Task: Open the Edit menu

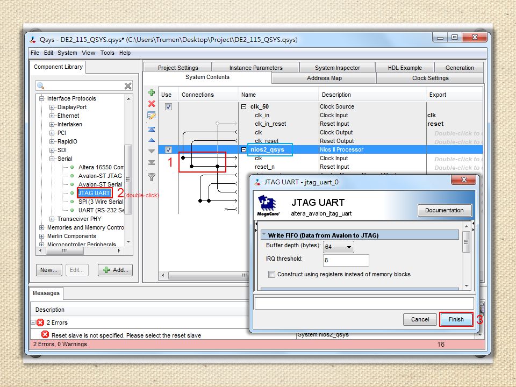Action: (x=49, y=53)
